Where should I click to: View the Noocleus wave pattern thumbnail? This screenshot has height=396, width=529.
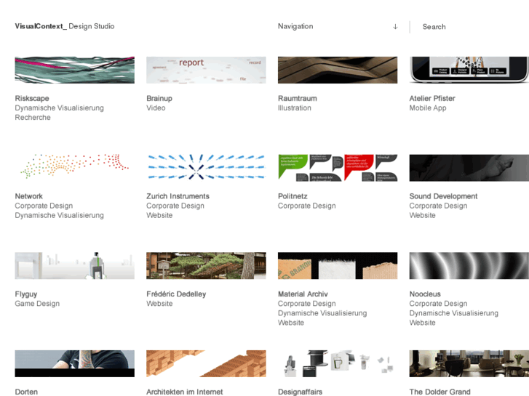point(469,265)
